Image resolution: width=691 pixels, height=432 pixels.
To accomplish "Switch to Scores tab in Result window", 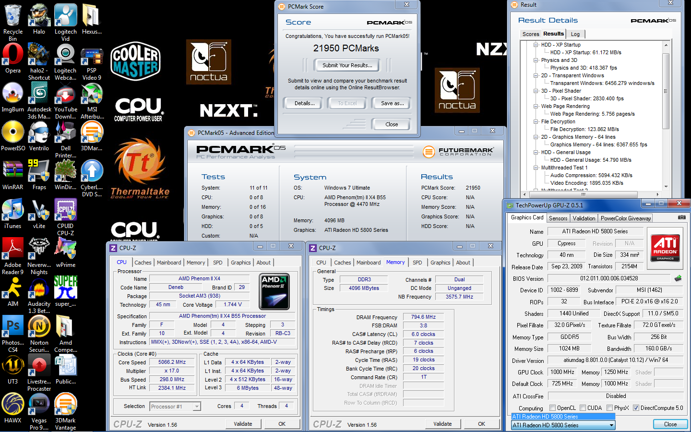I will pyautogui.click(x=530, y=34).
